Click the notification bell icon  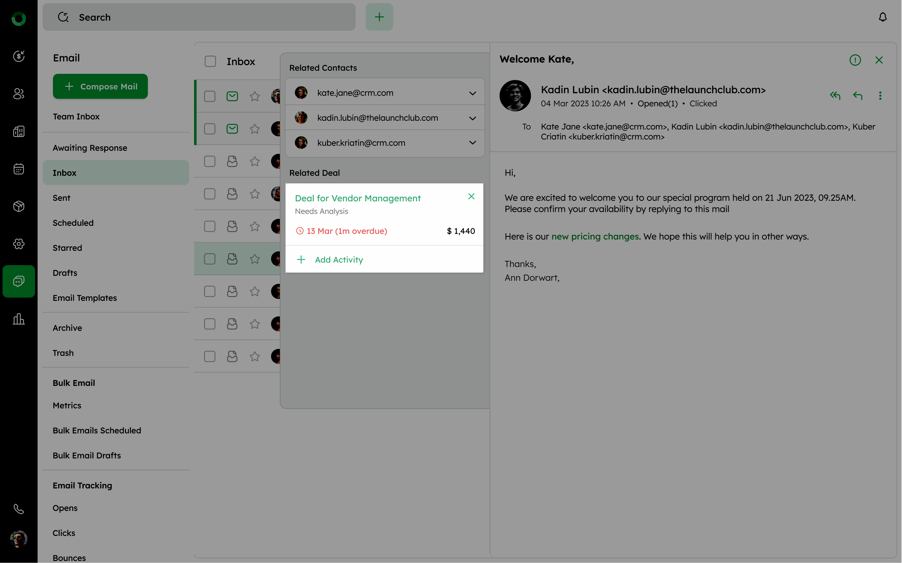tap(883, 17)
